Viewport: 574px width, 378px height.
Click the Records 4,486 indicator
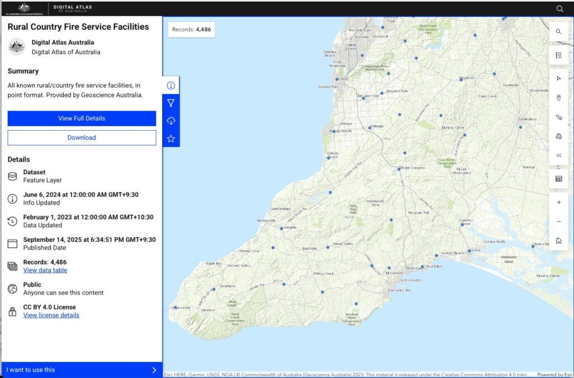point(191,29)
